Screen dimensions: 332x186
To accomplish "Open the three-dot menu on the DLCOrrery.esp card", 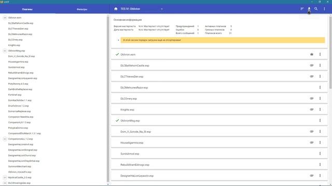I will pos(320,99).
